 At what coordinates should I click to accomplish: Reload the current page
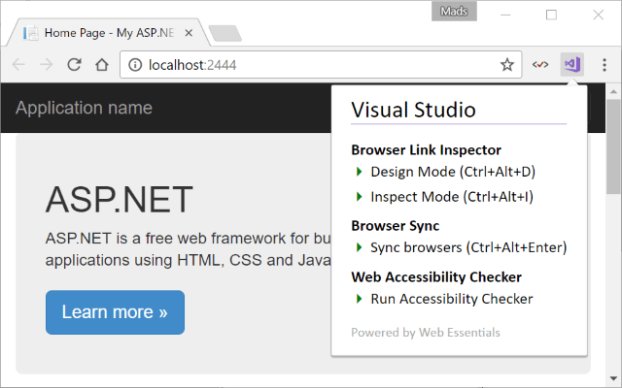[x=74, y=65]
